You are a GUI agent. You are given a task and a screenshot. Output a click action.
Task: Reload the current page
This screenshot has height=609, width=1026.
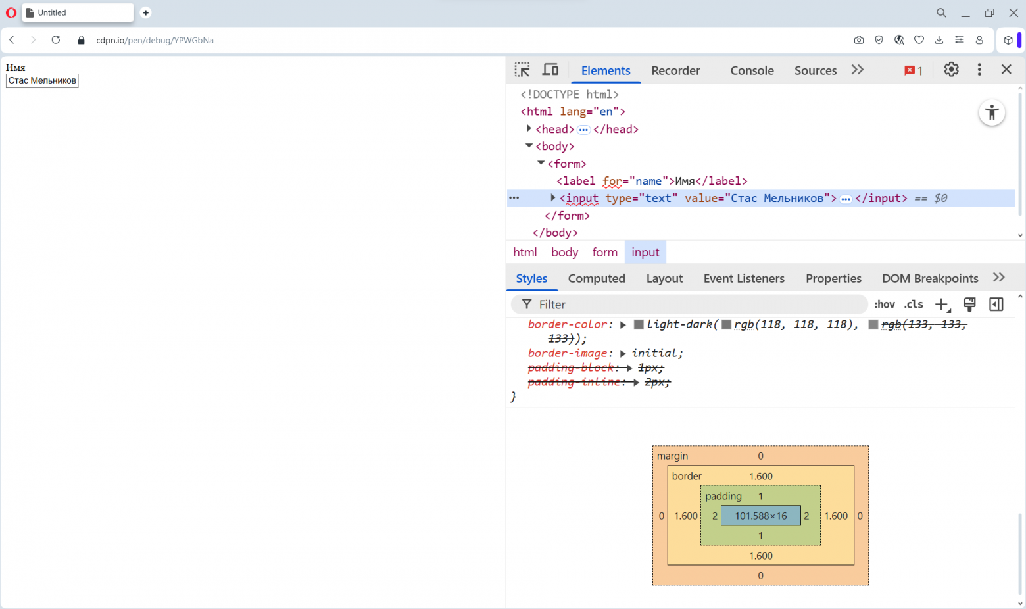coord(56,40)
